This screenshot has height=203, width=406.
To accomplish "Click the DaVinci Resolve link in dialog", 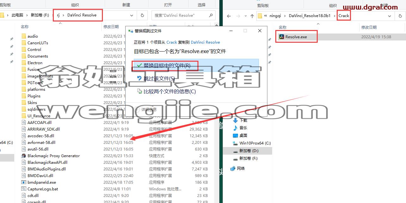I will [x=205, y=42].
